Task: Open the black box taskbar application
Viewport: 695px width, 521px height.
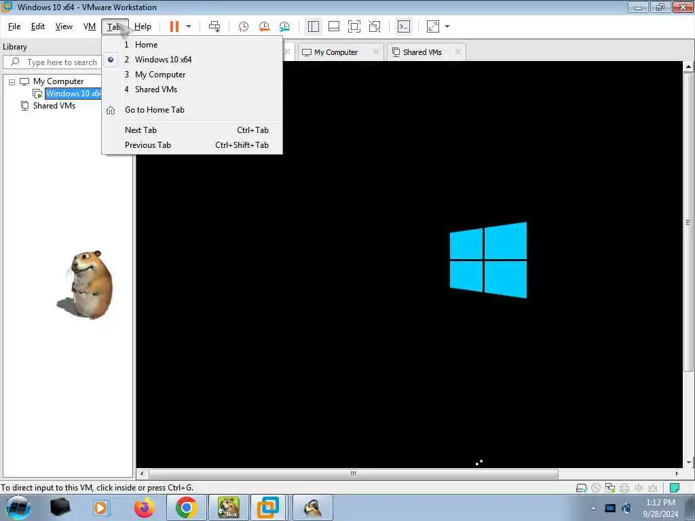Action: [x=60, y=507]
